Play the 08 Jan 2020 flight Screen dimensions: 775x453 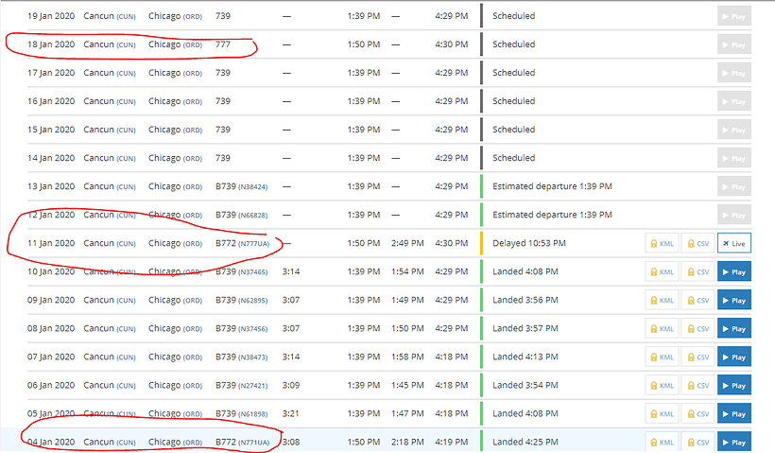tap(734, 328)
